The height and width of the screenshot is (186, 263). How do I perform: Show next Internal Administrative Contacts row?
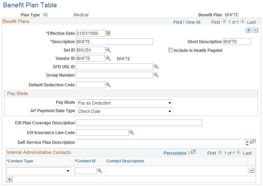click(x=239, y=152)
